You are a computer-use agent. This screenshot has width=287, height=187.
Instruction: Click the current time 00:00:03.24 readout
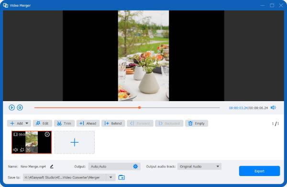(238, 108)
